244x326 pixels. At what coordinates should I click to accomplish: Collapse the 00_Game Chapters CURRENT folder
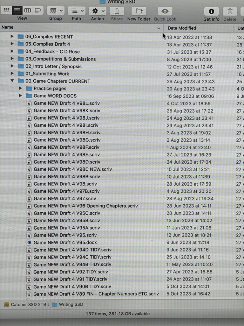12,81
